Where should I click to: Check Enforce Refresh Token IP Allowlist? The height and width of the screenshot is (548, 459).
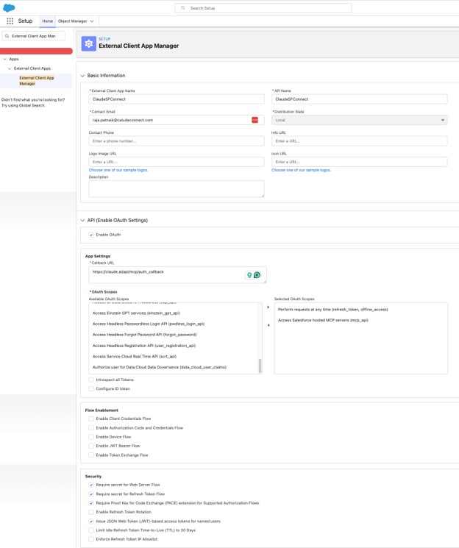coord(91,539)
